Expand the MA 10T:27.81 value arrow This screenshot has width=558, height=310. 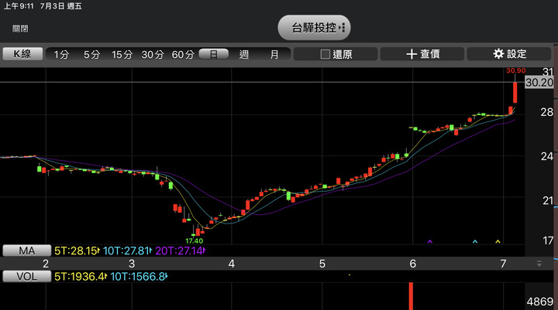(x=150, y=251)
